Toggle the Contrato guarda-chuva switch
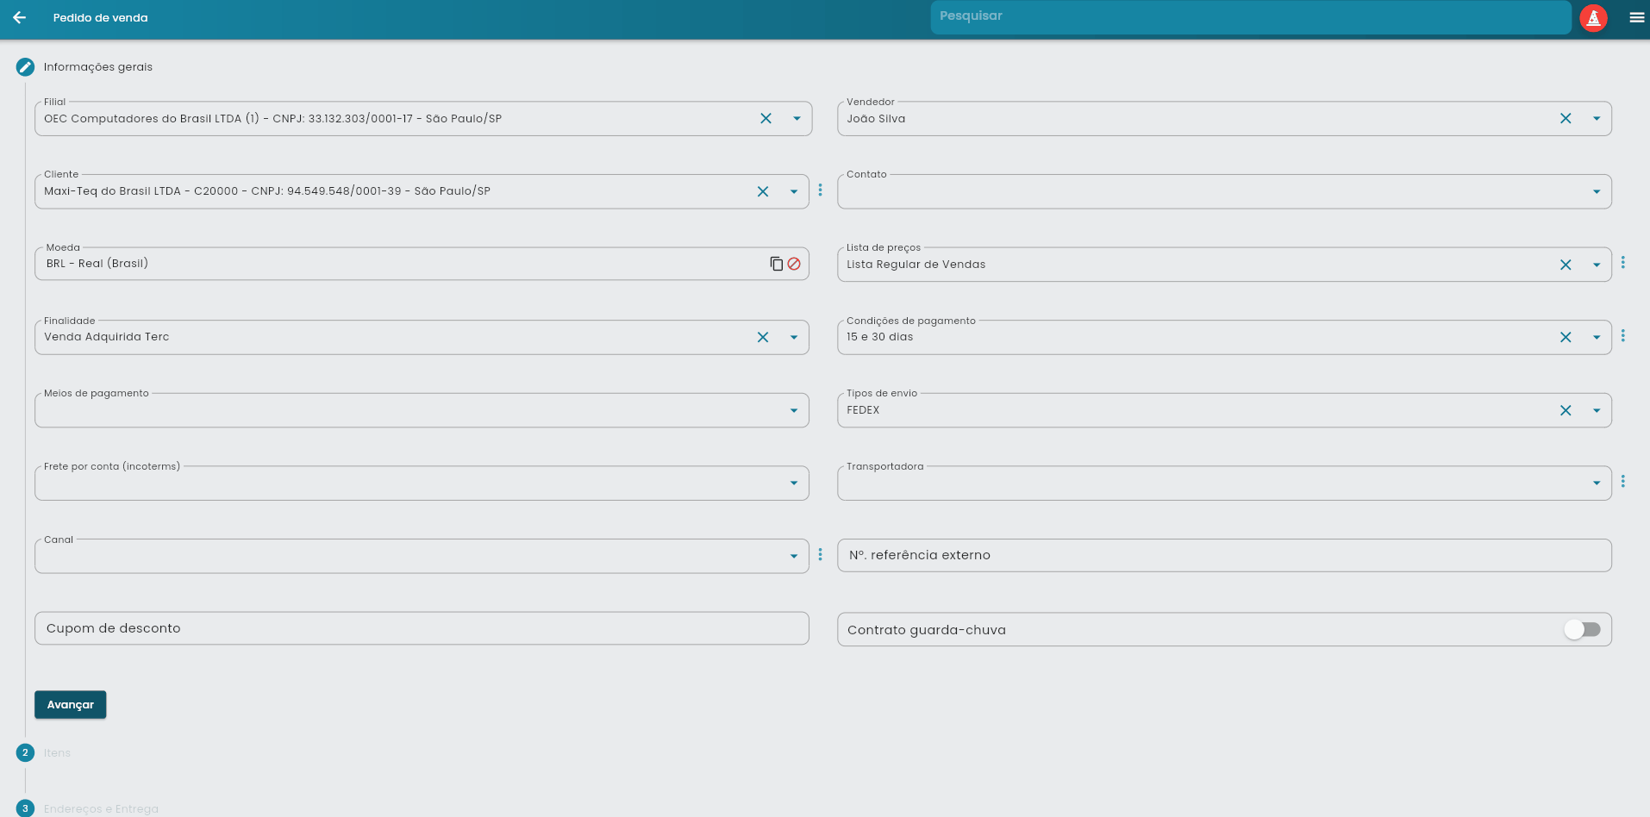 pos(1582,629)
